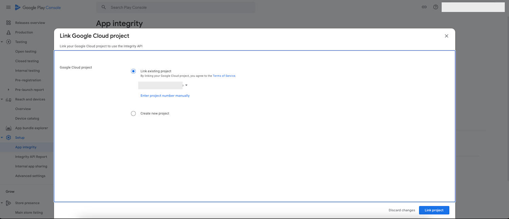Click the Releases overview grid icon
The image size is (509, 219).
pyautogui.click(x=8, y=22)
